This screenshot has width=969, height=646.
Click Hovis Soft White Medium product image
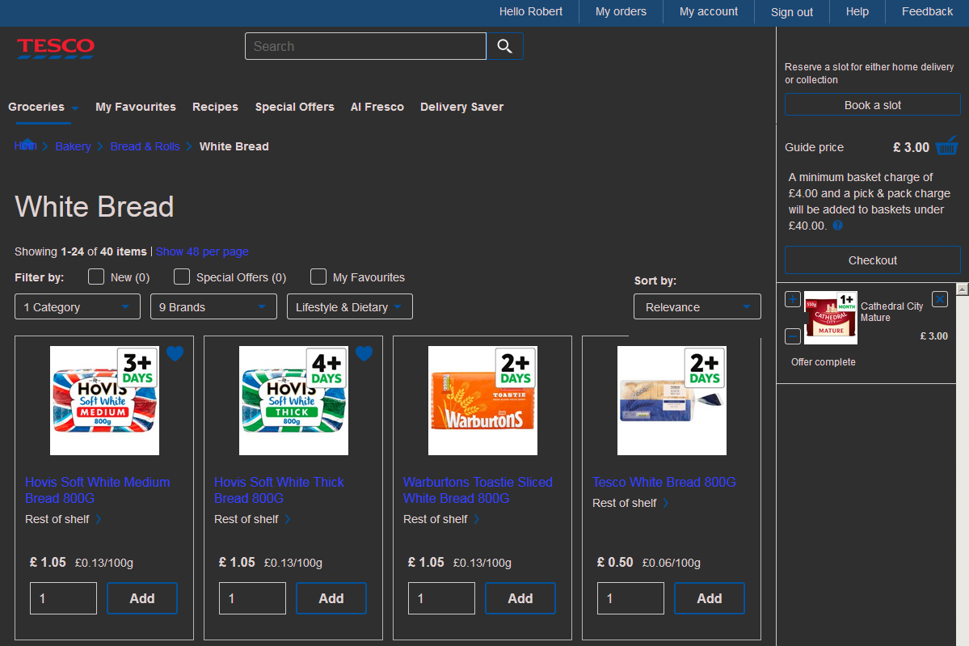click(104, 400)
